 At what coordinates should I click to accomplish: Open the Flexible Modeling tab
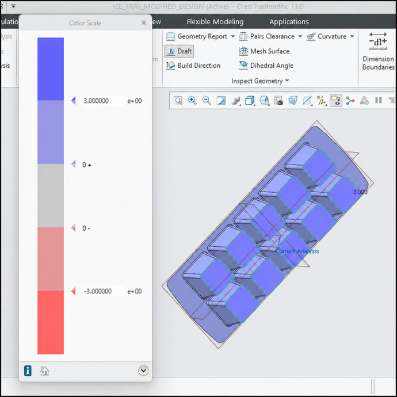tap(215, 22)
